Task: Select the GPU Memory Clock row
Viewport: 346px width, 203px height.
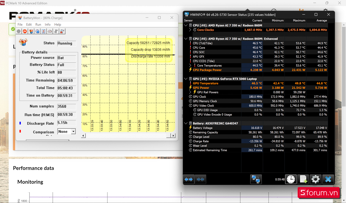Action: coord(259,101)
